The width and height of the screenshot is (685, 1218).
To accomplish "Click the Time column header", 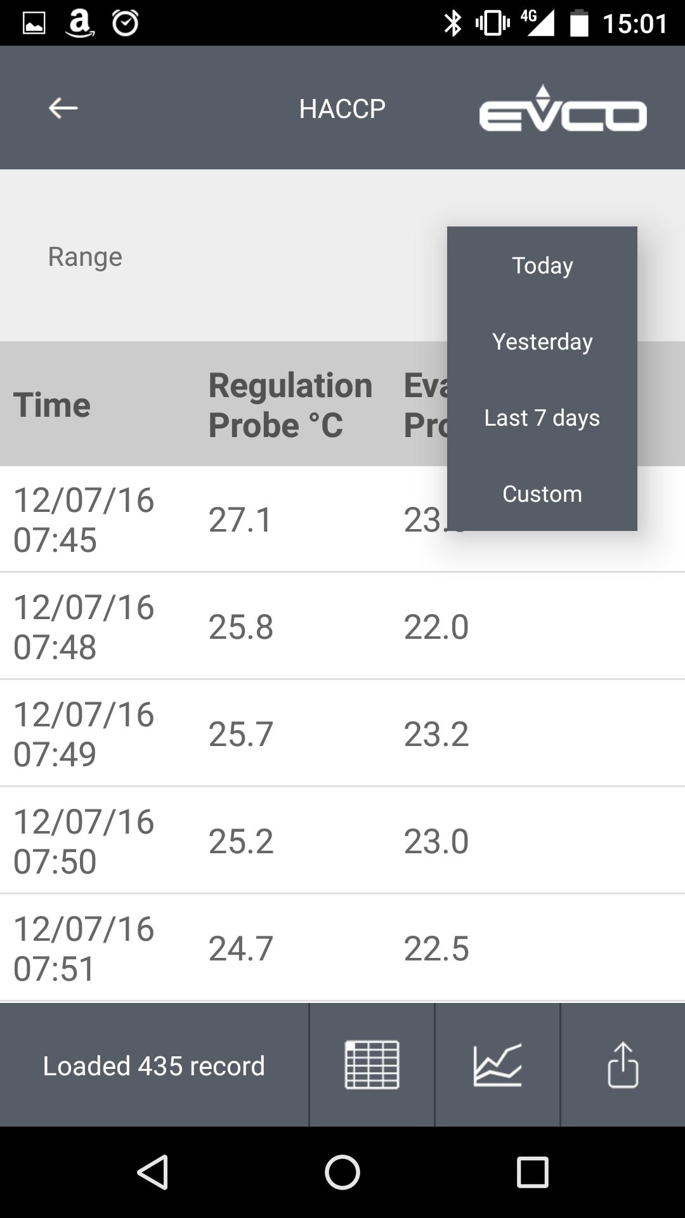I will (52, 405).
